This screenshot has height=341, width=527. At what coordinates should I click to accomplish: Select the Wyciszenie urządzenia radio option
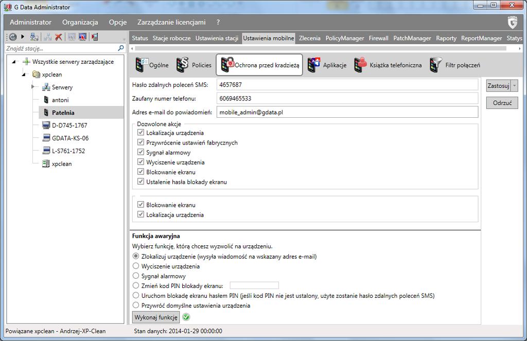pyautogui.click(x=136, y=266)
